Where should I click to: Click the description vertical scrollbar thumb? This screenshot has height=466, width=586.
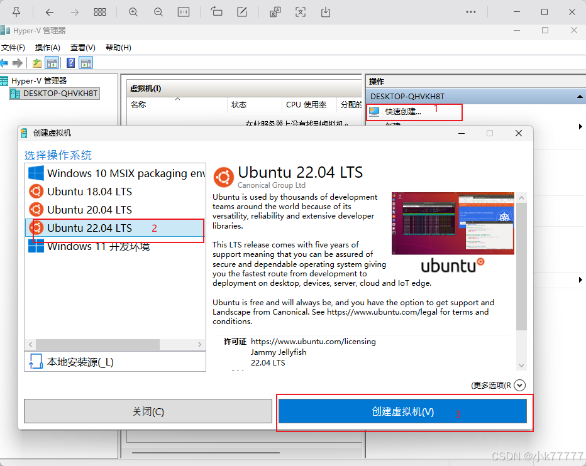click(x=521, y=267)
